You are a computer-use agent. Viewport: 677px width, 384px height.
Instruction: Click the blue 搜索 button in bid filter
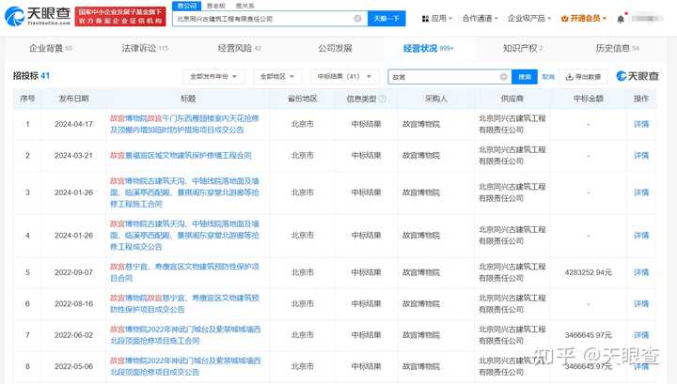point(524,77)
